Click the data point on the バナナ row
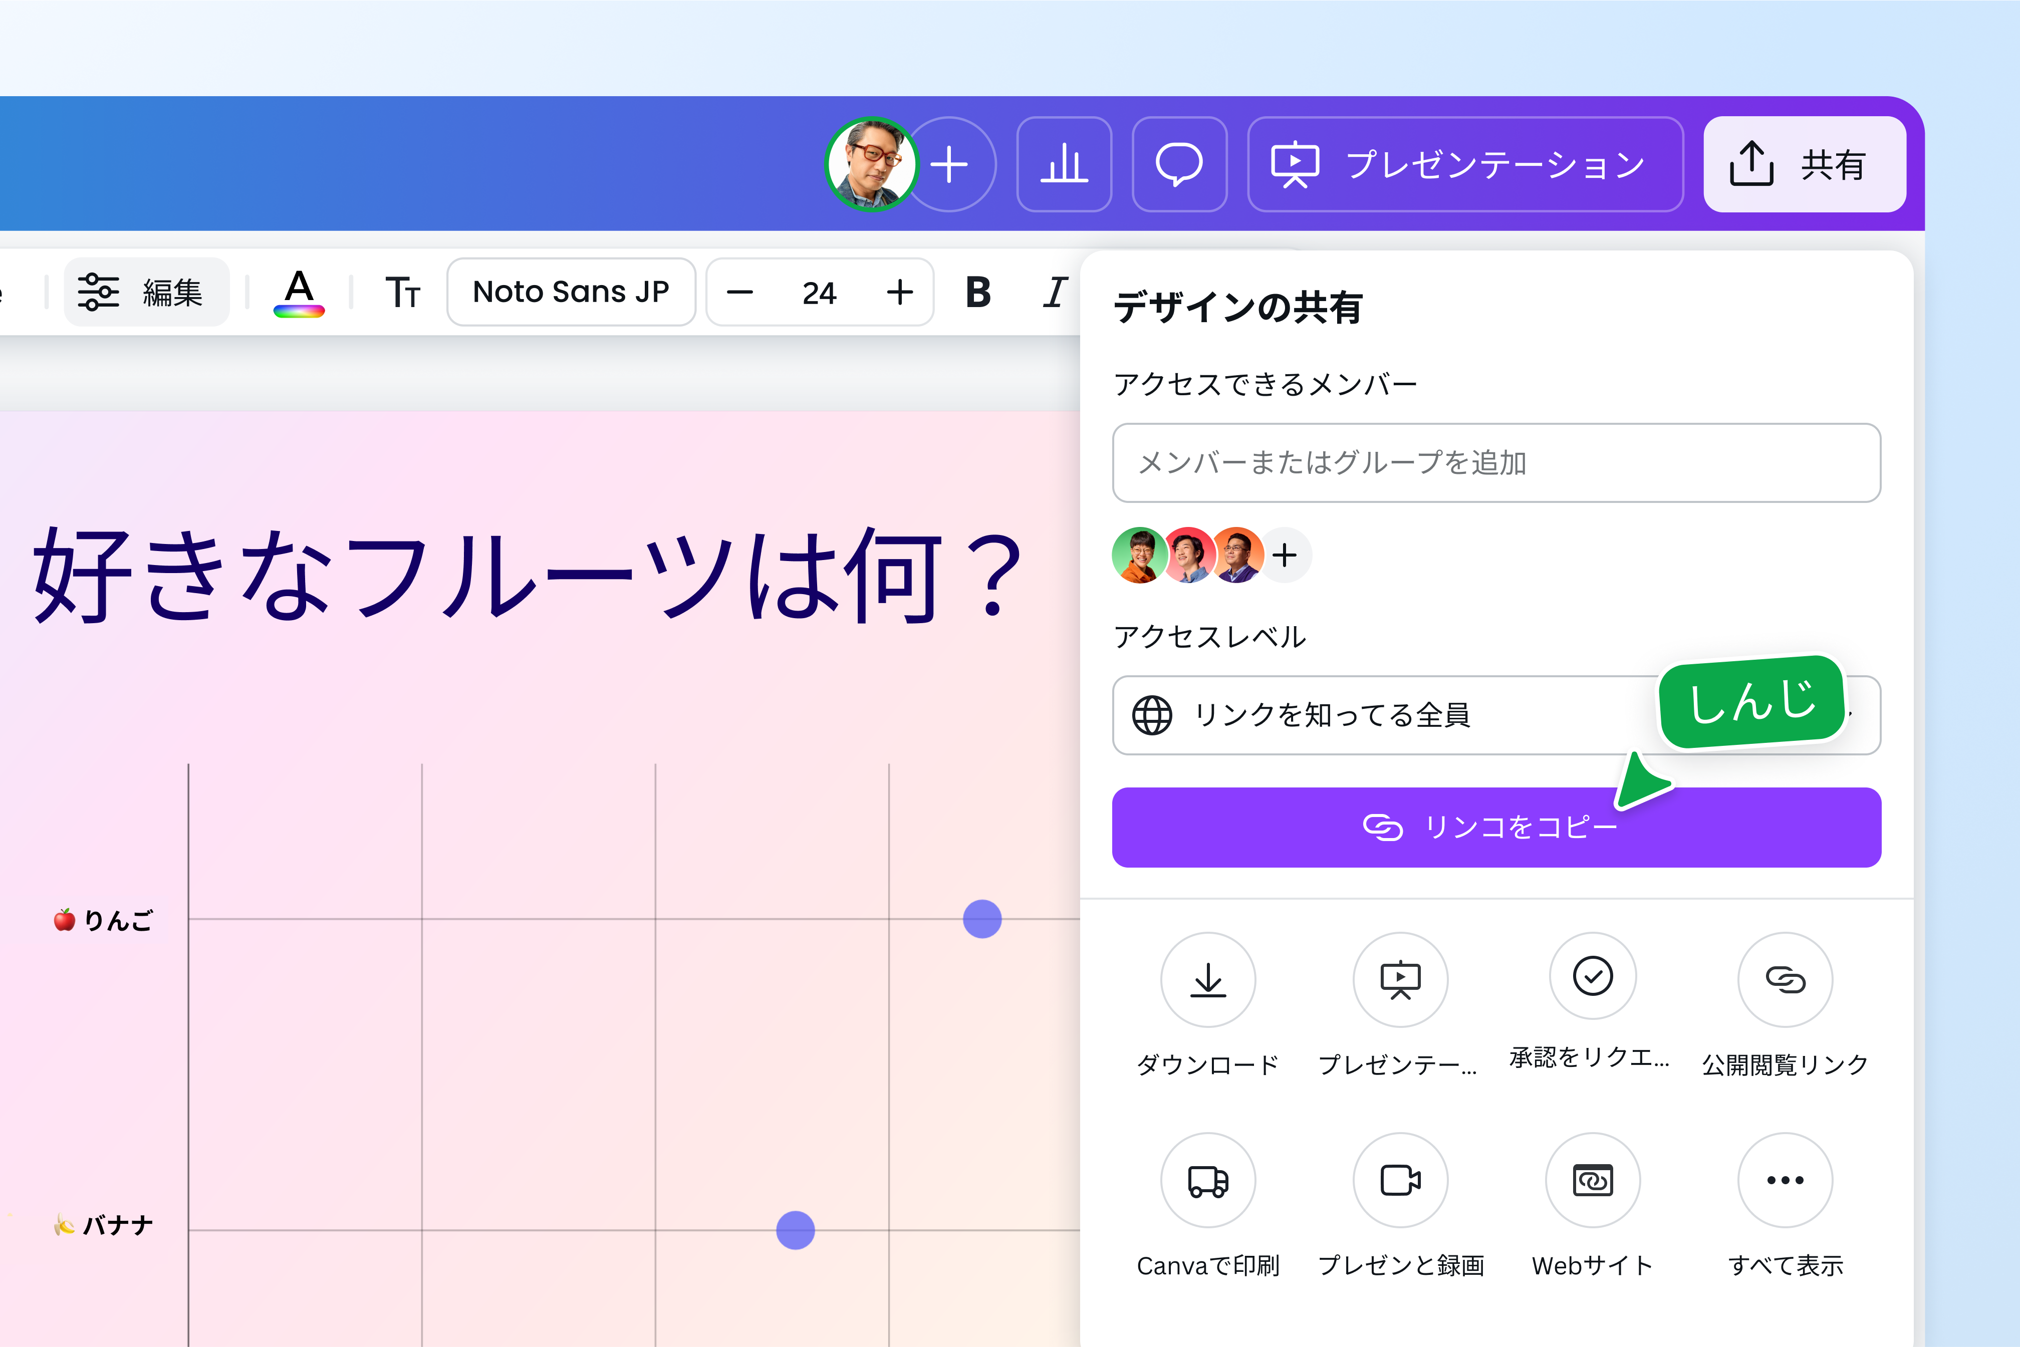This screenshot has width=2020, height=1347. (x=796, y=1230)
